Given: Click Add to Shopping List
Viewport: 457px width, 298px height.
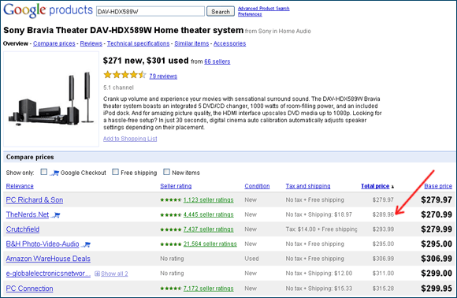Looking at the screenshot, I should click(x=130, y=139).
